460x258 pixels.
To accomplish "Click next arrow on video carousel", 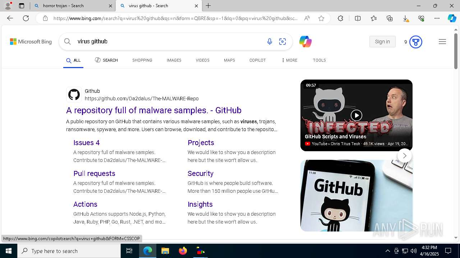I will coord(405,156).
